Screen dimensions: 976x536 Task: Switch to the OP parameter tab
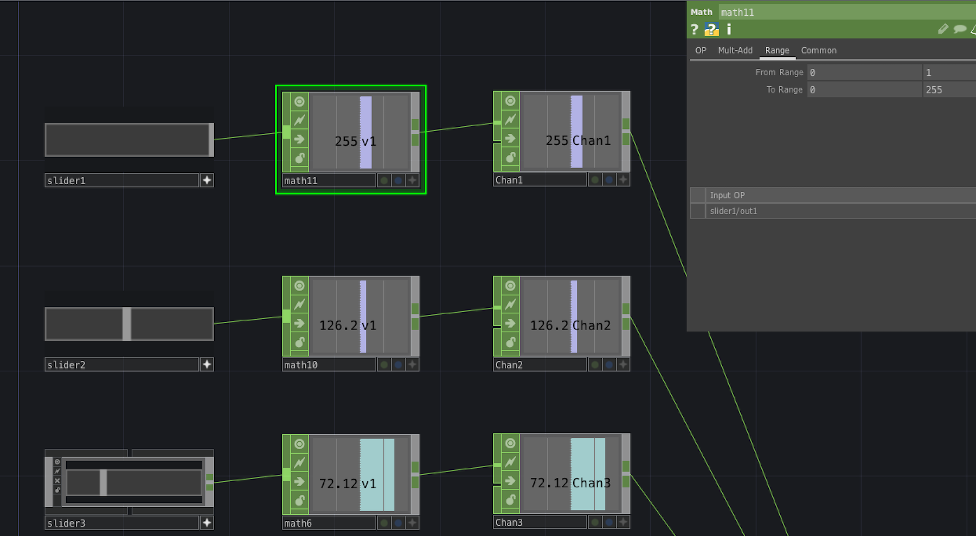point(700,50)
